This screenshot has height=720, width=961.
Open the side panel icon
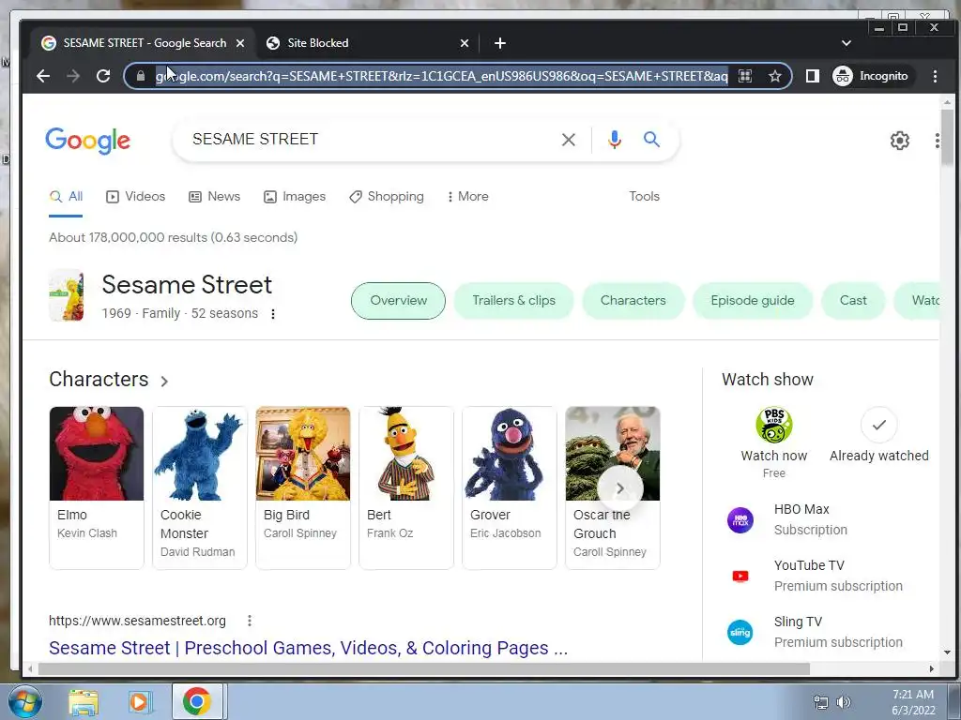point(812,76)
